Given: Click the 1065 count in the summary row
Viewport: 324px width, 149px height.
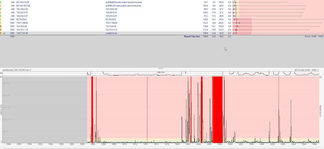Looking at the screenshot, I should click(x=12, y=36).
